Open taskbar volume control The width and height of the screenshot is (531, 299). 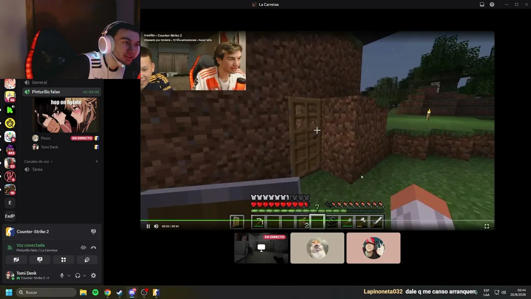pyautogui.click(x=504, y=292)
